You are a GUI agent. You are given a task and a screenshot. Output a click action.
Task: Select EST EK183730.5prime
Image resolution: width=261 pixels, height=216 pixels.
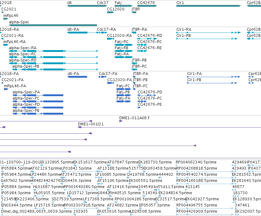[x=155, y=162]
